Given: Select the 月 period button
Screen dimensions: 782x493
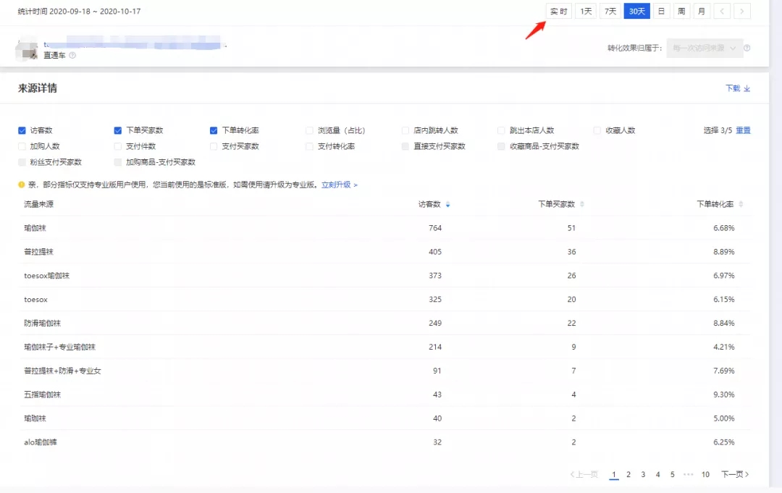Looking at the screenshot, I should click(x=702, y=11).
